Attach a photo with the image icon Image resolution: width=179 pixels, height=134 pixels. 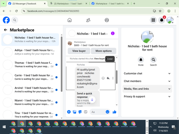tap(74, 112)
